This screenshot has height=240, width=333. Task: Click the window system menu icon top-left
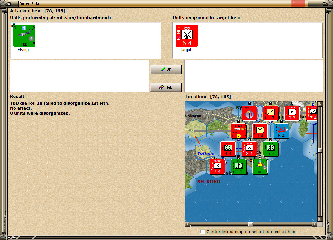click(9, 3)
